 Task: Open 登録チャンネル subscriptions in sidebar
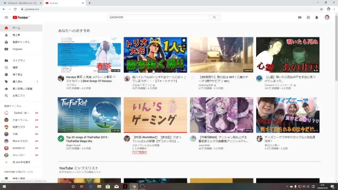pyautogui.click(x=21, y=42)
